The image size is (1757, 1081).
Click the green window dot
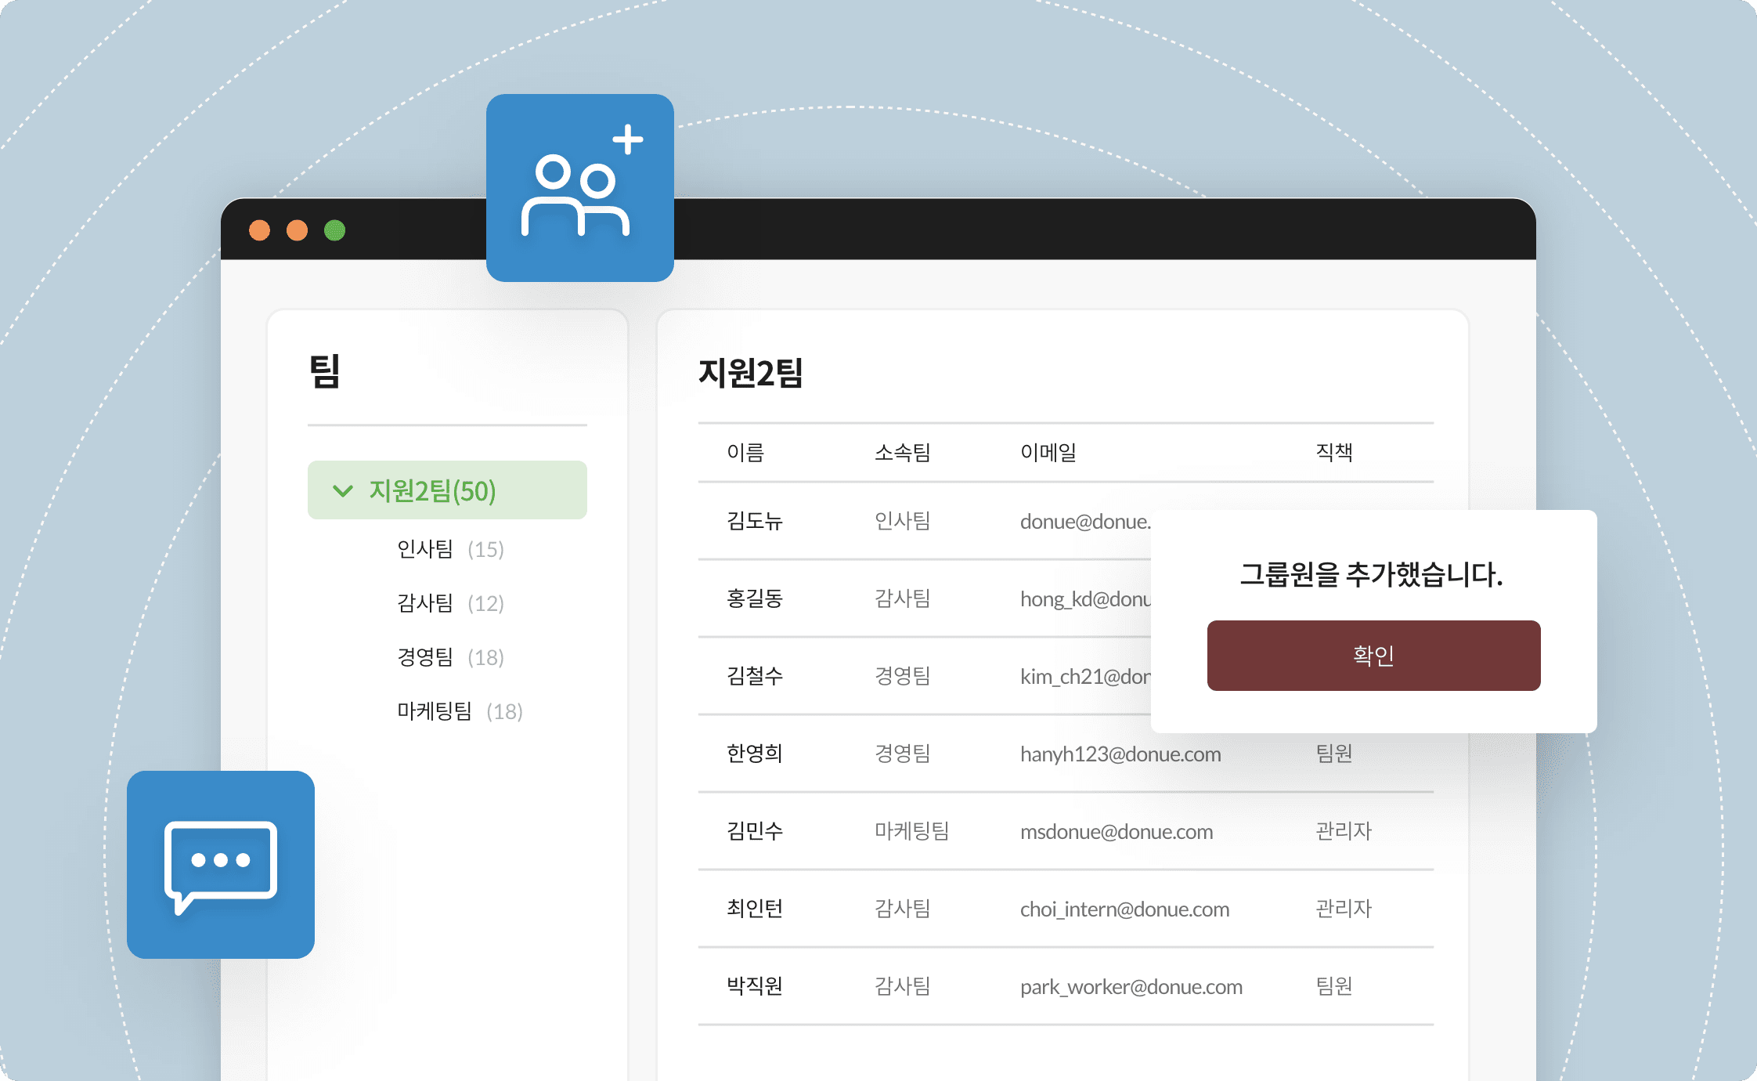[x=334, y=230]
